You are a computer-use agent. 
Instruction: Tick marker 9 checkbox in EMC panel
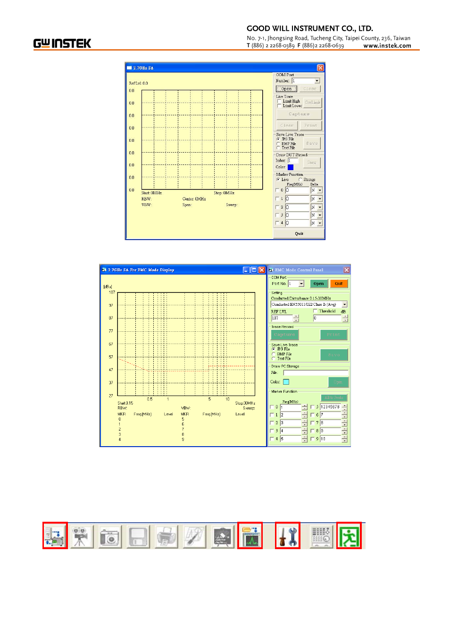(312, 439)
